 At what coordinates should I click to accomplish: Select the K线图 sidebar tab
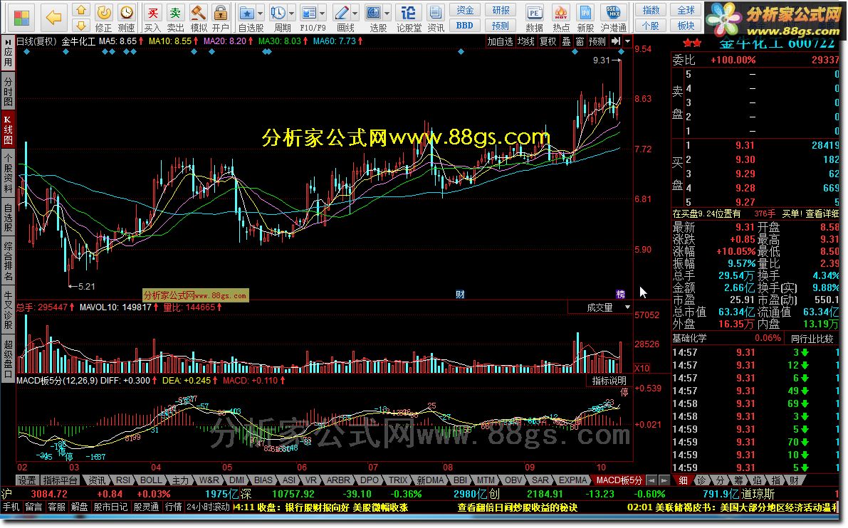pos(8,130)
